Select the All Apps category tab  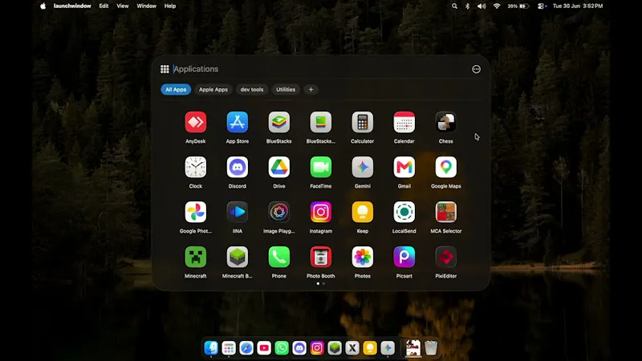[176, 89]
